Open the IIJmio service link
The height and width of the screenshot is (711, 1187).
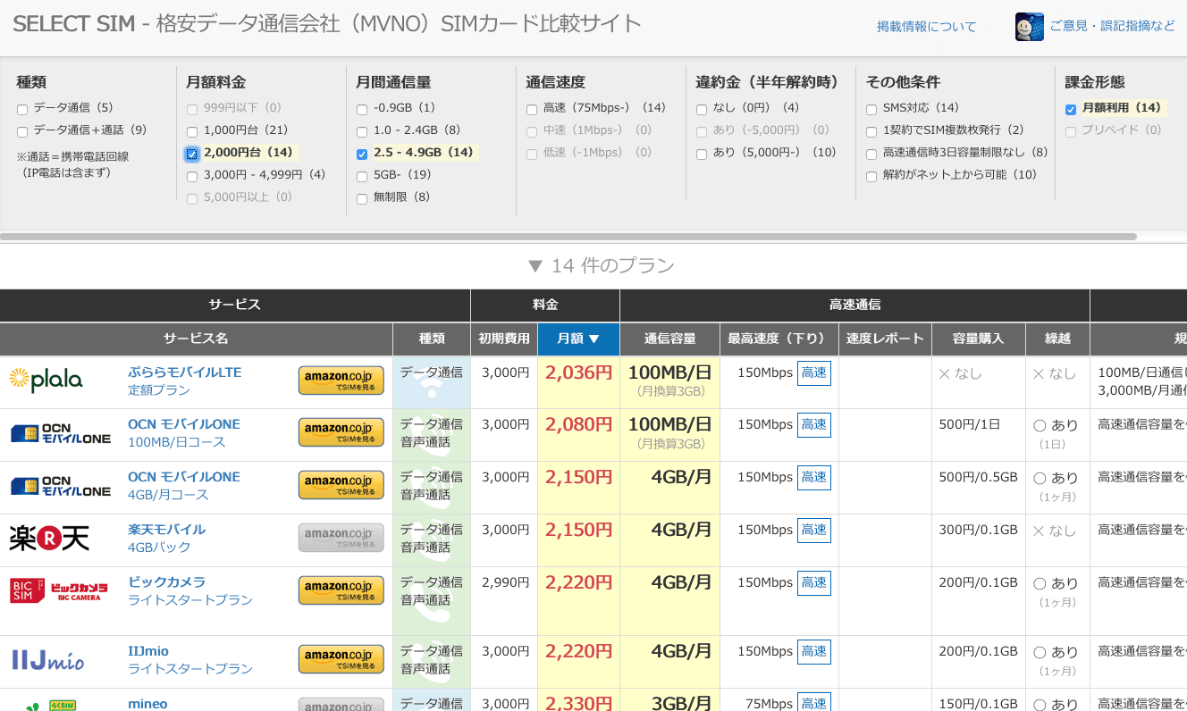click(148, 650)
